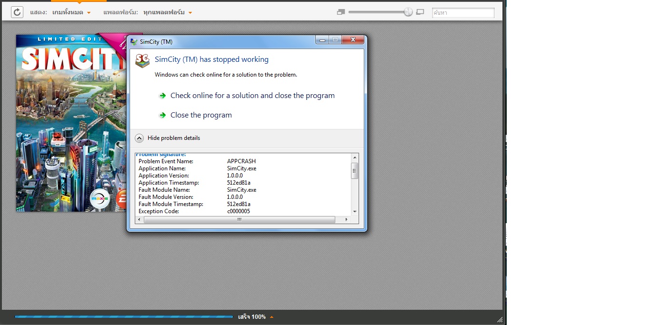Viewport: 651px width, 325px height.
Task: Expand the เสร็จ 100% download status arrow
Action: point(271,317)
